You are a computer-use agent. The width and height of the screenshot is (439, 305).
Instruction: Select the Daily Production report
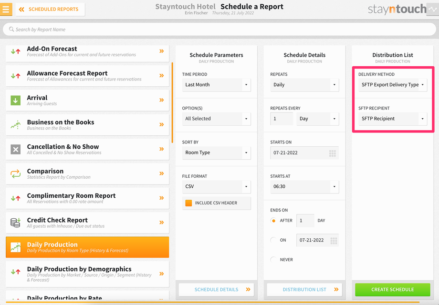click(x=87, y=247)
